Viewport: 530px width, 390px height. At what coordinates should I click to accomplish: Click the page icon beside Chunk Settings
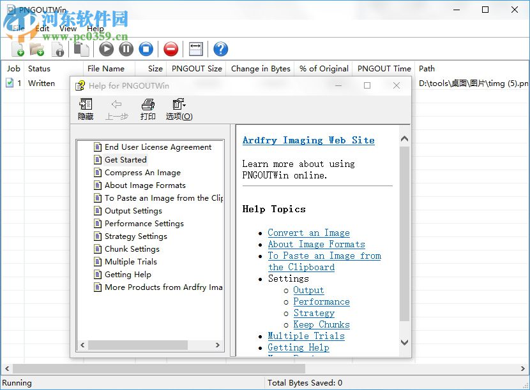pos(98,249)
